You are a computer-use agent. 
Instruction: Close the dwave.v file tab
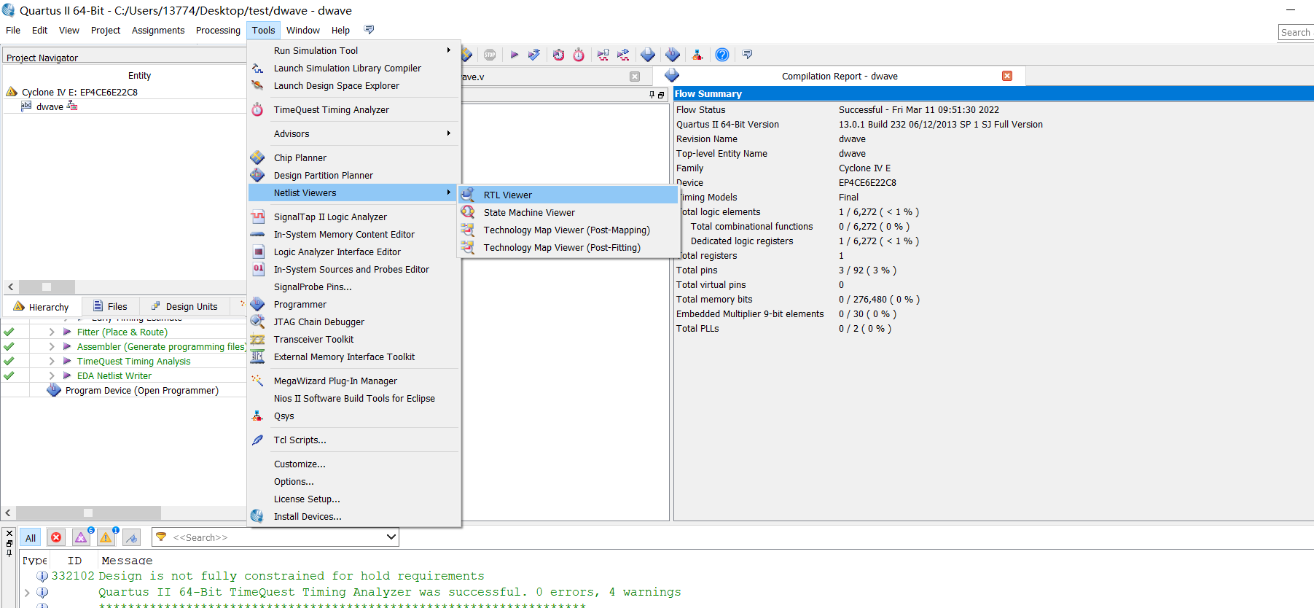tap(635, 77)
